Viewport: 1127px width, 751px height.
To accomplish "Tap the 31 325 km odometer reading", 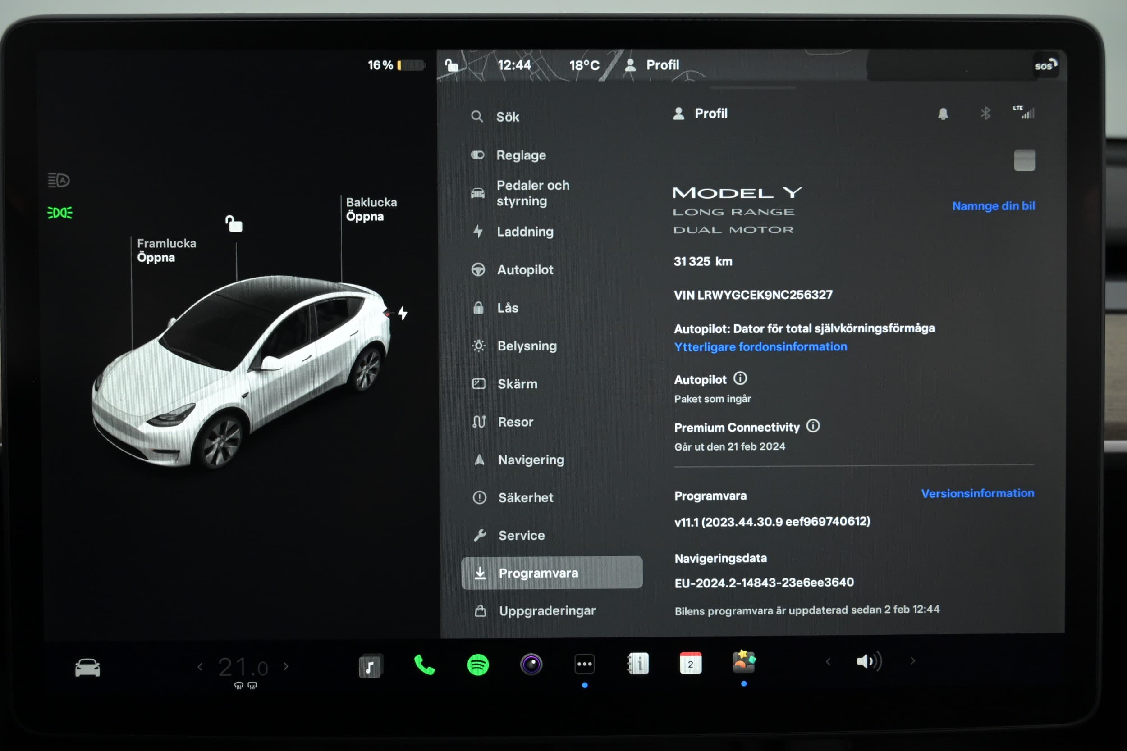I will pyautogui.click(x=702, y=261).
